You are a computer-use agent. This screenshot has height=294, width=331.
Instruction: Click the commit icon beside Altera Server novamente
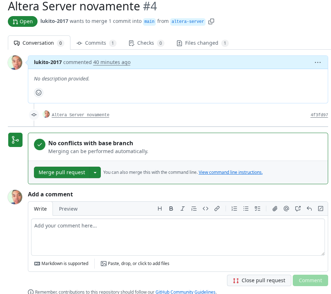click(x=34, y=115)
